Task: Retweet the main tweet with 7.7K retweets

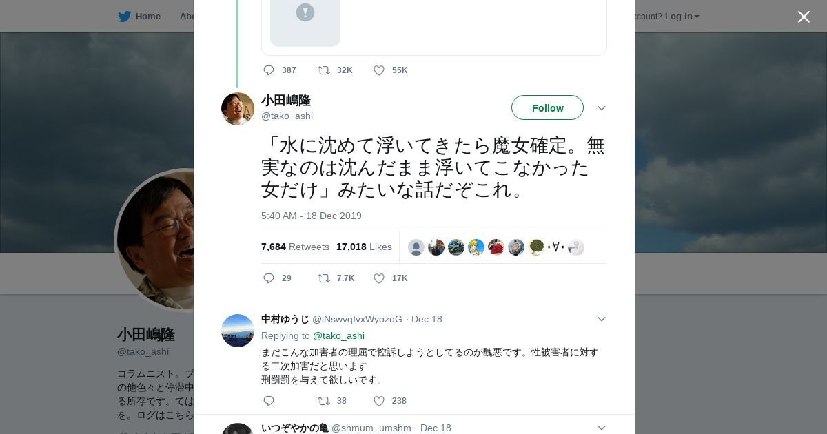Action: click(324, 278)
